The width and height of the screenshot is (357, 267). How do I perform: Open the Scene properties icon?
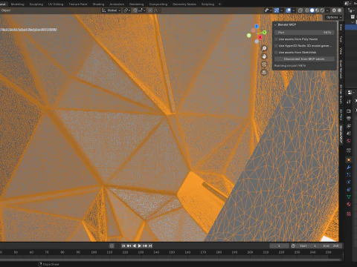(x=349, y=133)
